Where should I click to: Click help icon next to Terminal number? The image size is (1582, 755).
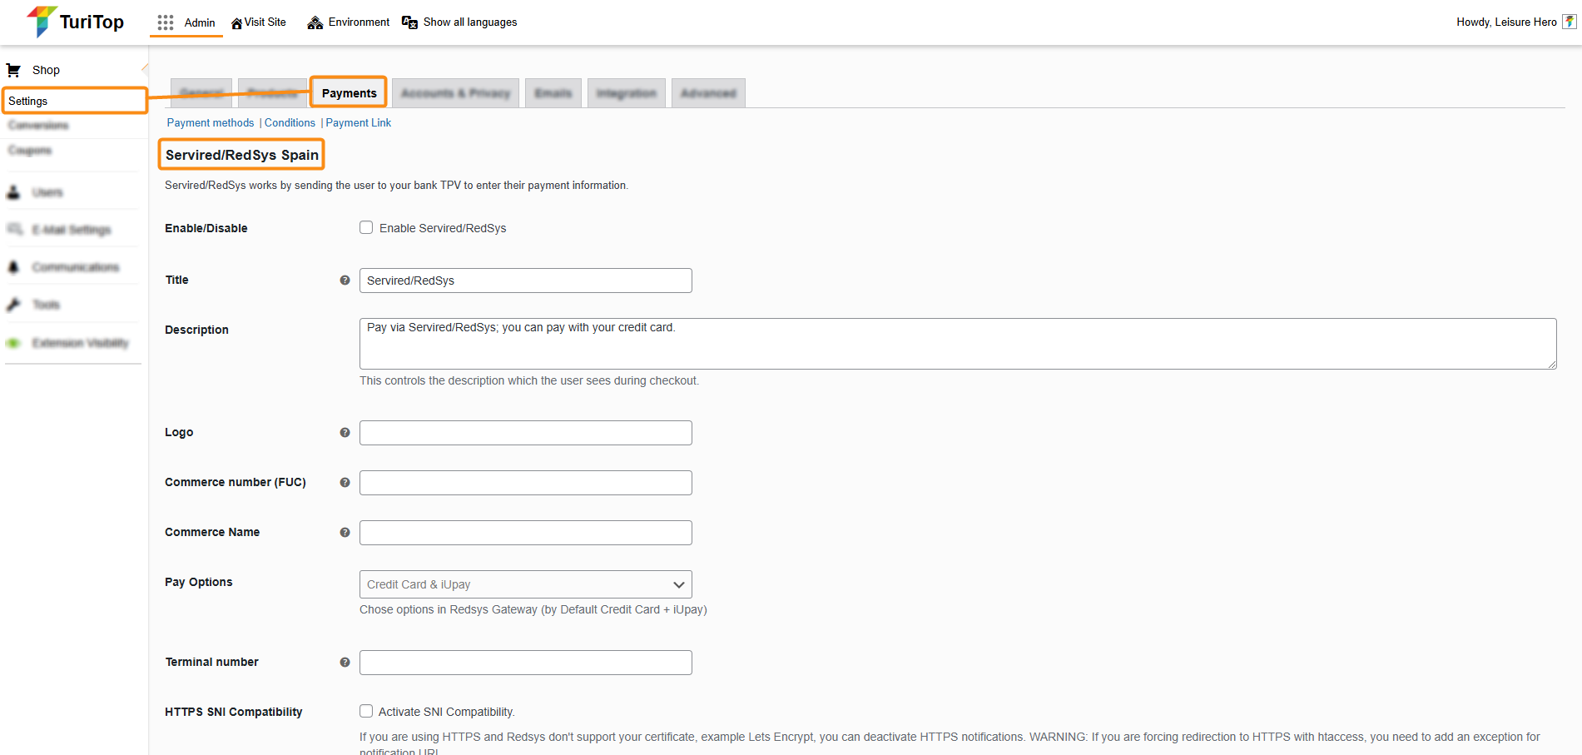pyautogui.click(x=345, y=663)
